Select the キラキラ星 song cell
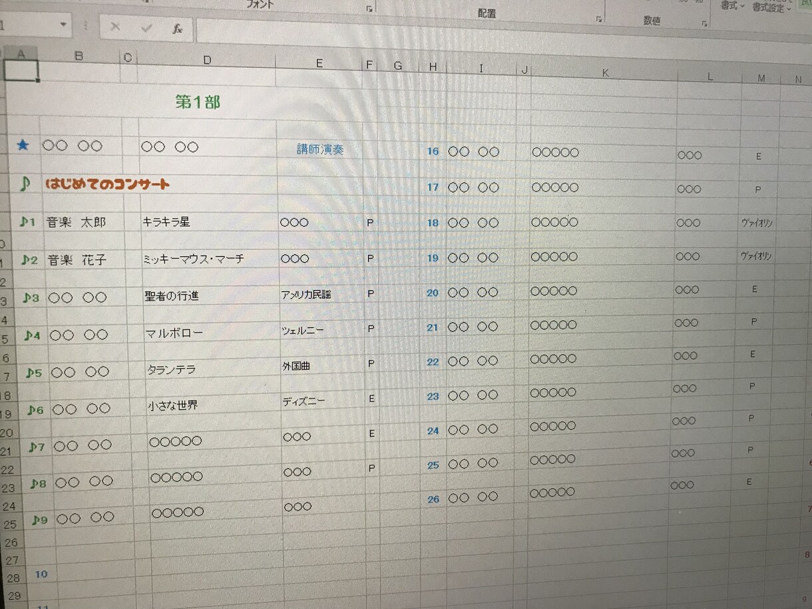The width and height of the screenshot is (812, 609). point(166,222)
